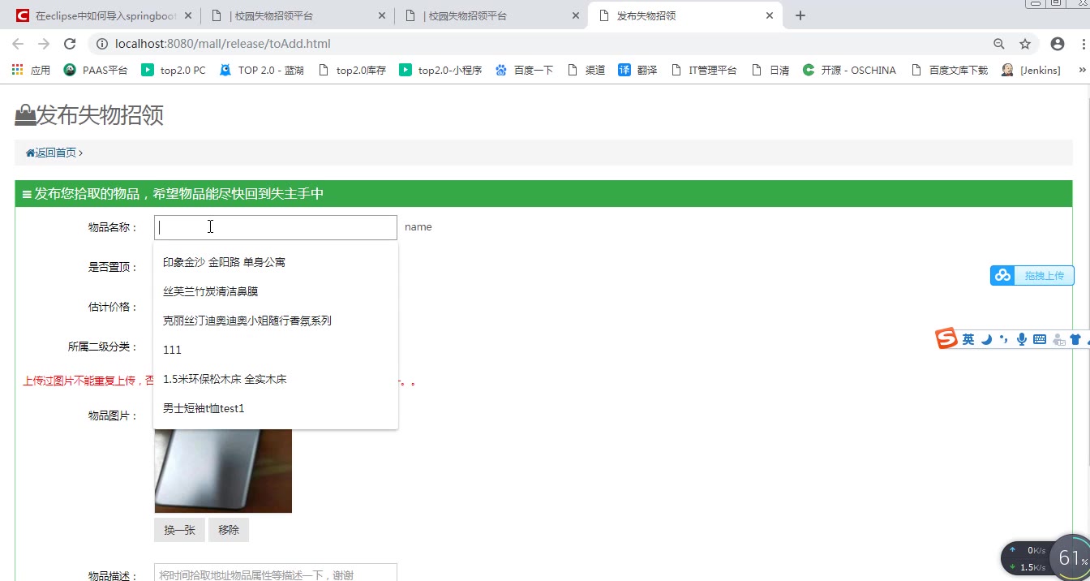The image size is (1090, 581).
Task: Click the address bar URL
Action: click(x=223, y=44)
